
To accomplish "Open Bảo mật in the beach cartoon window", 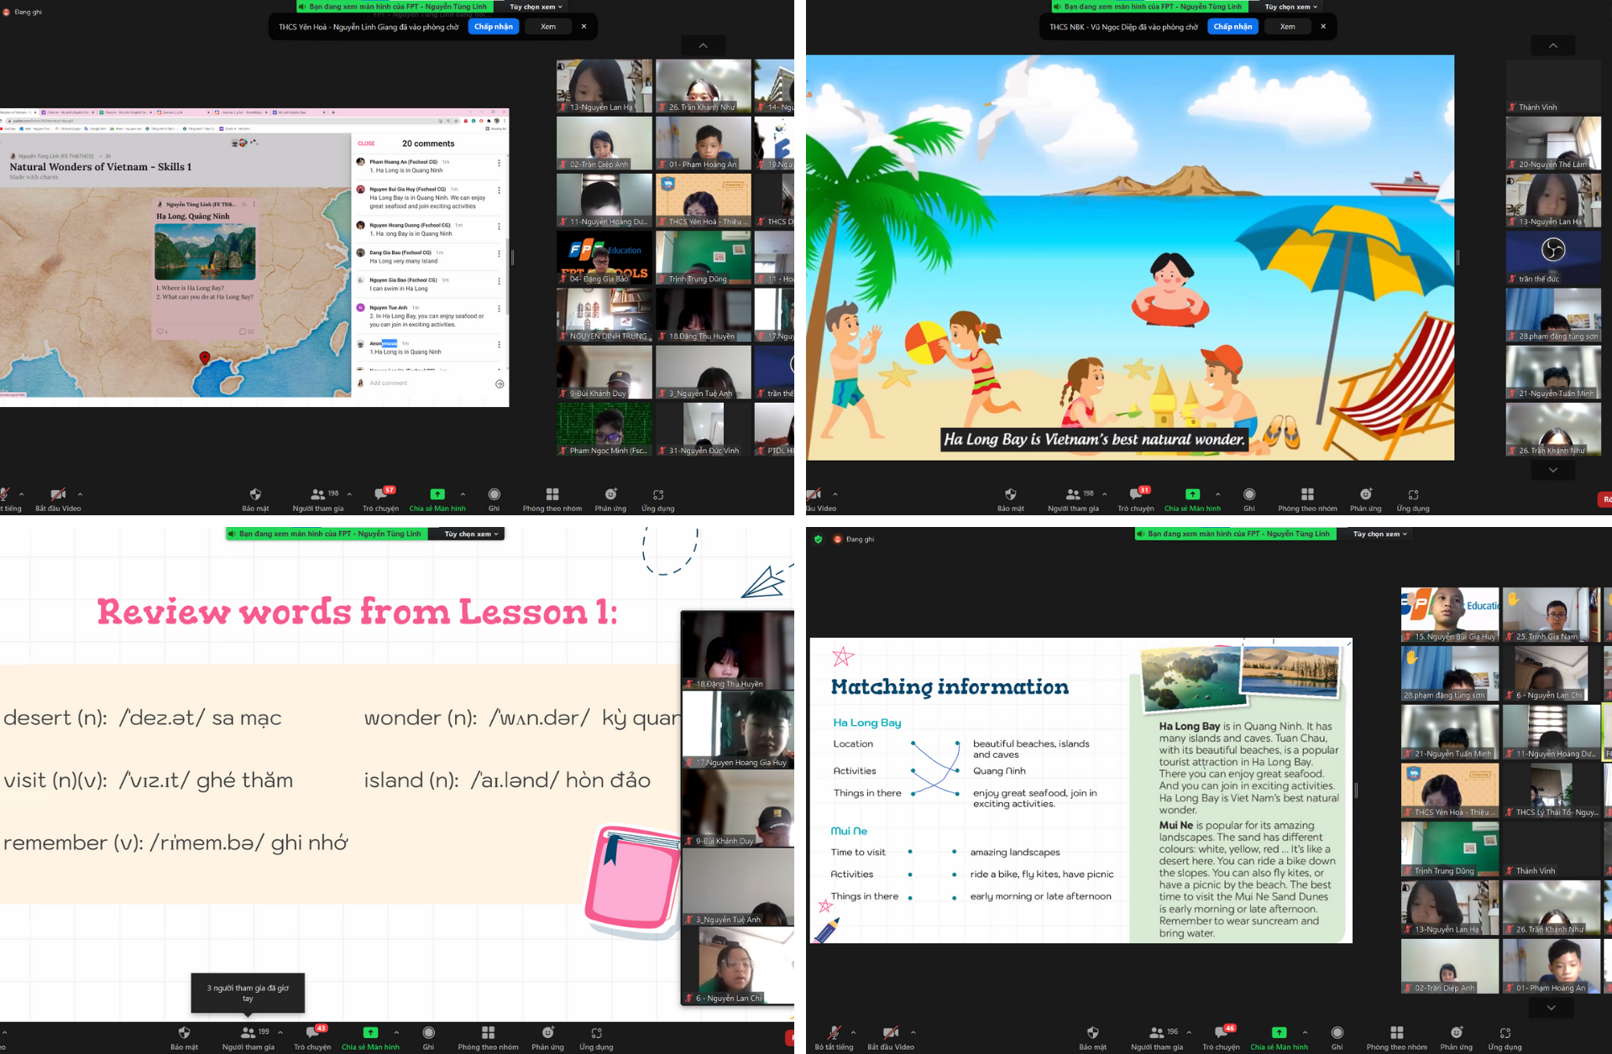I will click(1011, 499).
